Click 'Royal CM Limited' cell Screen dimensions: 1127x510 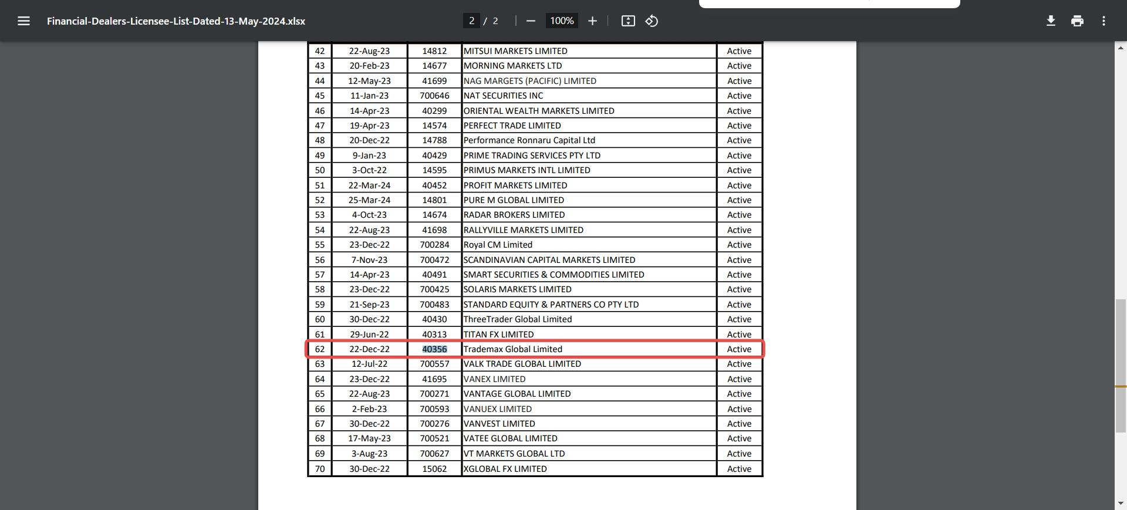tap(589, 245)
